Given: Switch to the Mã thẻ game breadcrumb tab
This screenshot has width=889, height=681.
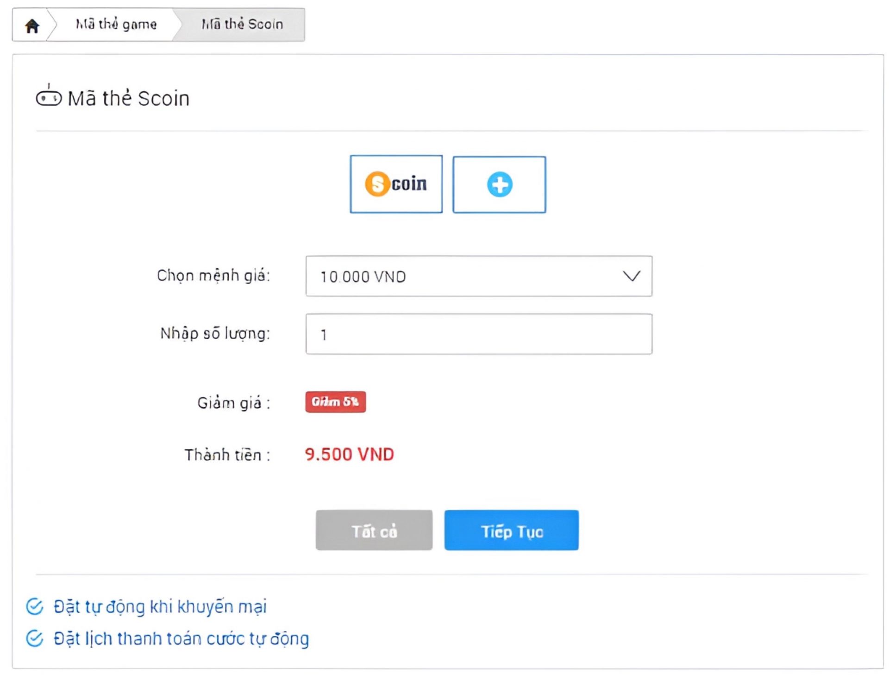Looking at the screenshot, I should pos(116,24).
